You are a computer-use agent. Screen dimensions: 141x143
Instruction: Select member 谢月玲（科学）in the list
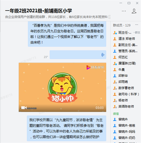(x=126, y=94)
